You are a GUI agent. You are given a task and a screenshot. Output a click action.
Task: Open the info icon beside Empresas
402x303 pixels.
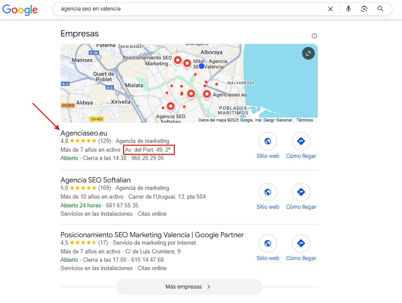click(x=314, y=36)
